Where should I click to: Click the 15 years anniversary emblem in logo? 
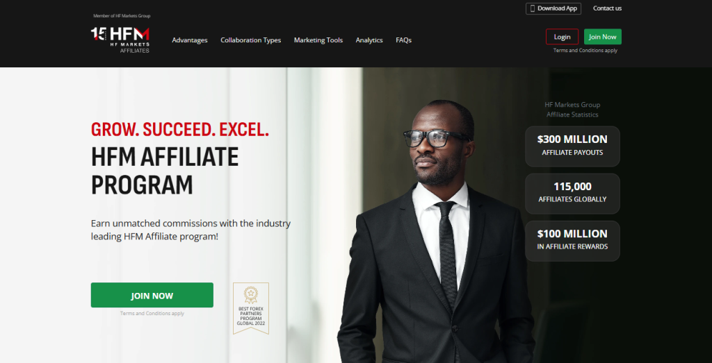(98, 33)
